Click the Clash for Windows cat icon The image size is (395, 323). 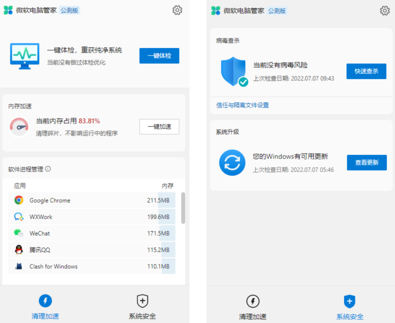coord(19,266)
